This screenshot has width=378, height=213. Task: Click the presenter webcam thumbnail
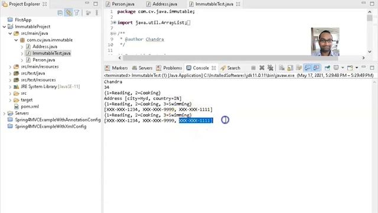(x=325, y=42)
